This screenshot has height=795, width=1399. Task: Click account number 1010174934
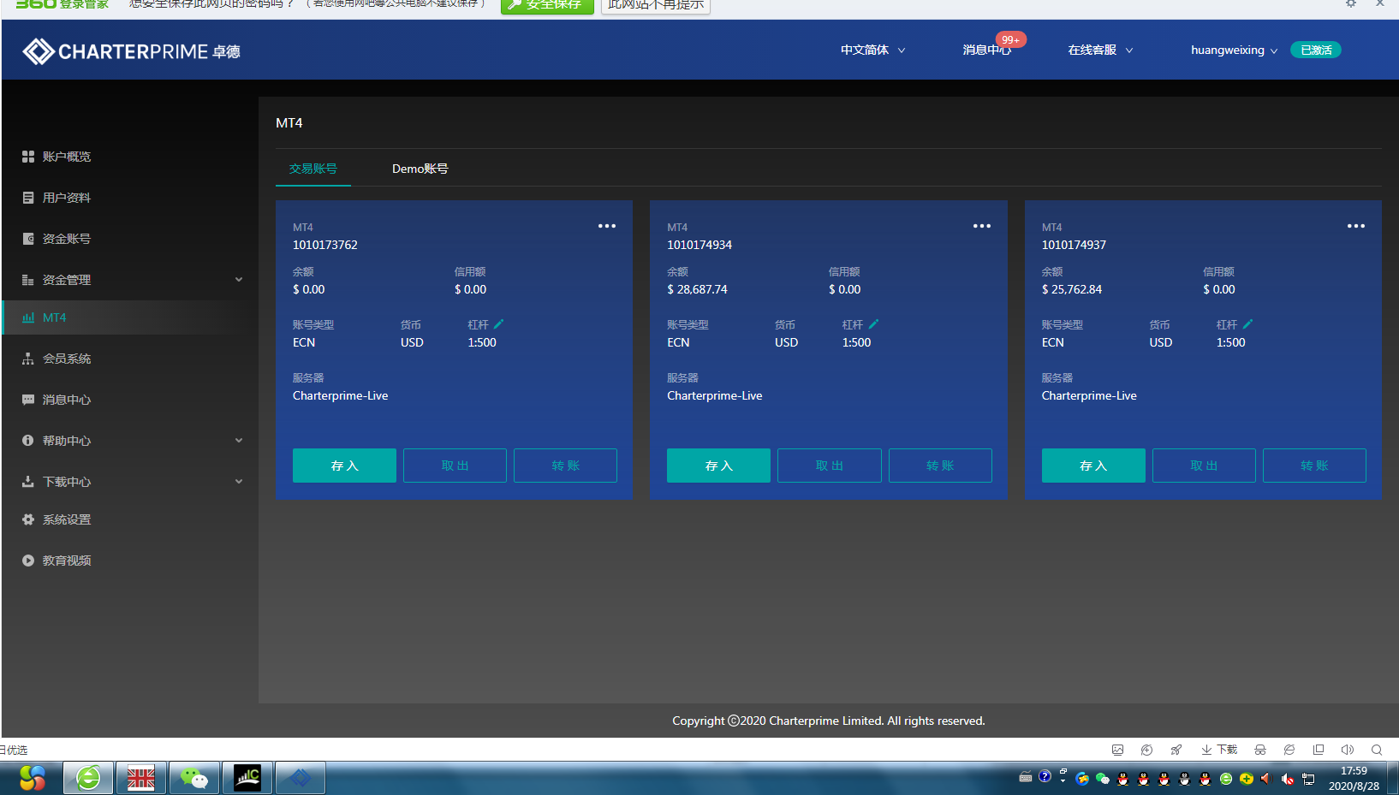pyautogui.click(x=699, y=245)
